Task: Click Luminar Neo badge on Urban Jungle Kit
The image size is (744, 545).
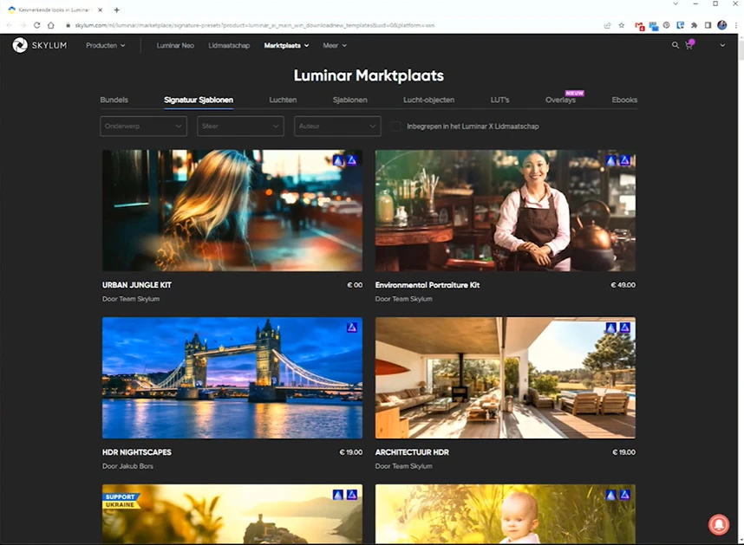Action: [351, 160]
